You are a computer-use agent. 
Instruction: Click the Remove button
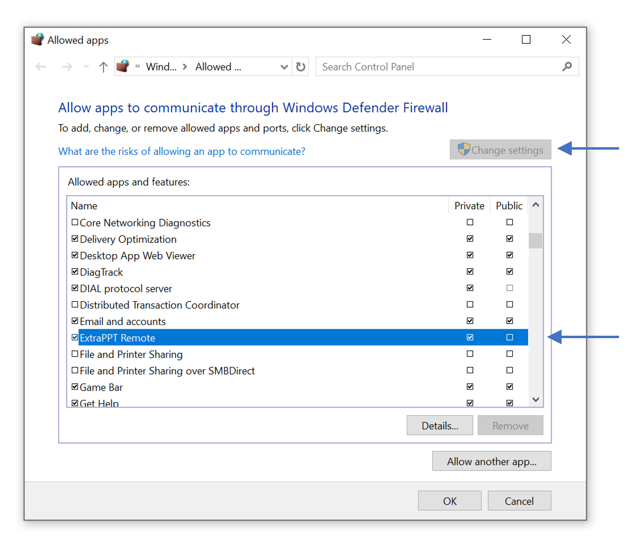pos(510,426)
